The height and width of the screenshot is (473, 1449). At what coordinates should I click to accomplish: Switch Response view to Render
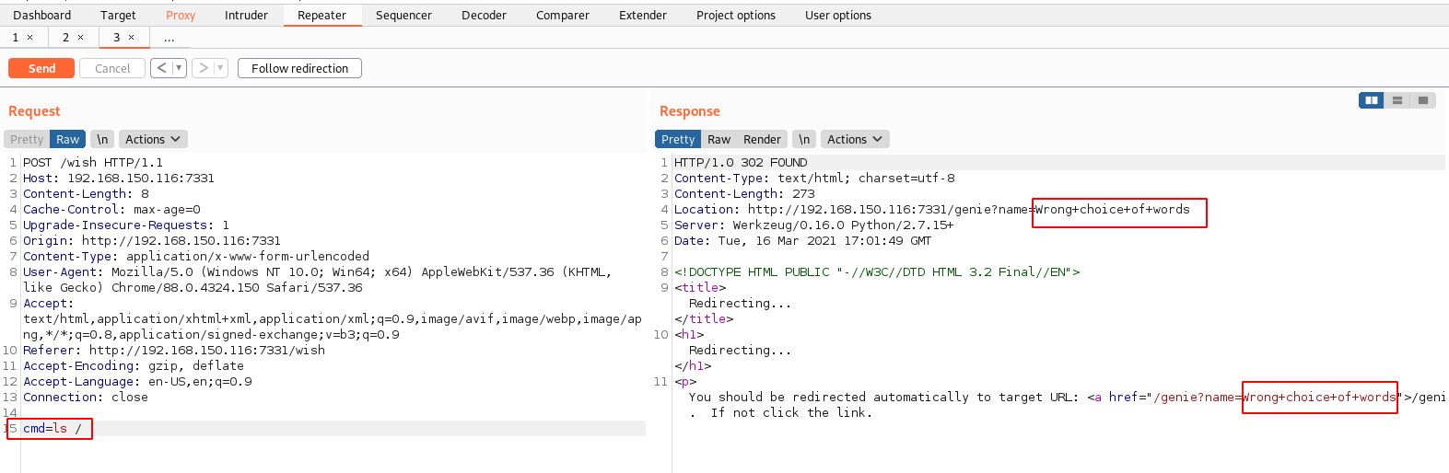[762, 139]
